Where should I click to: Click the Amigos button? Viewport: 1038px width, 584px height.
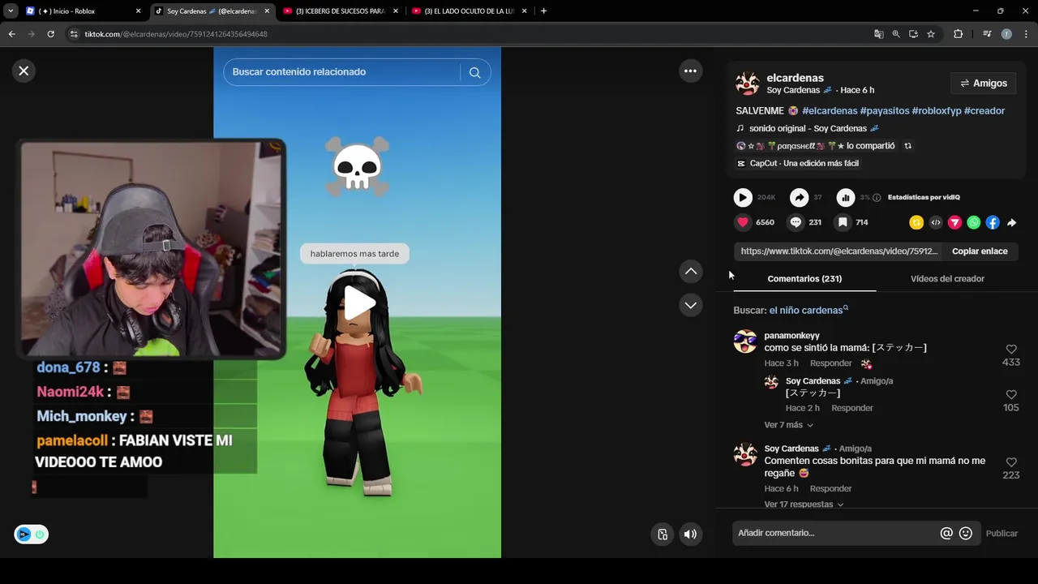coord(984,84)
